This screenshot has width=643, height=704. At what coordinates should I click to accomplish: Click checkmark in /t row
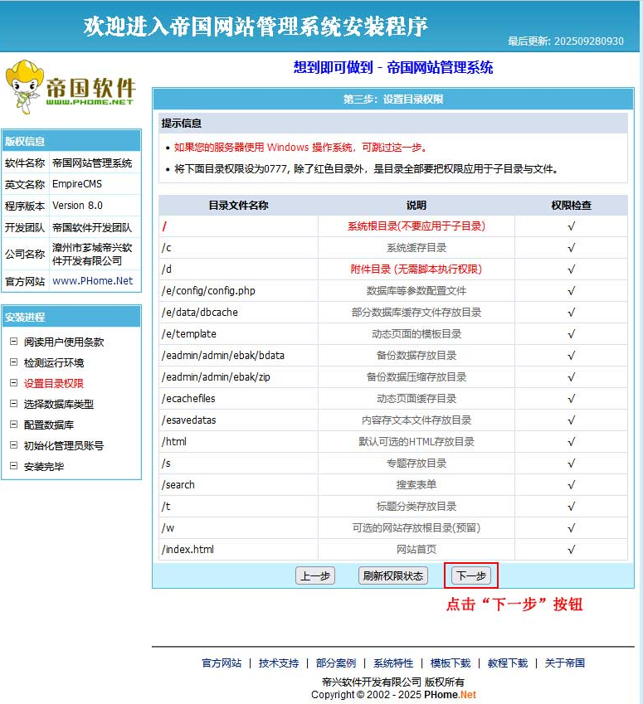(x=571, y=507)
